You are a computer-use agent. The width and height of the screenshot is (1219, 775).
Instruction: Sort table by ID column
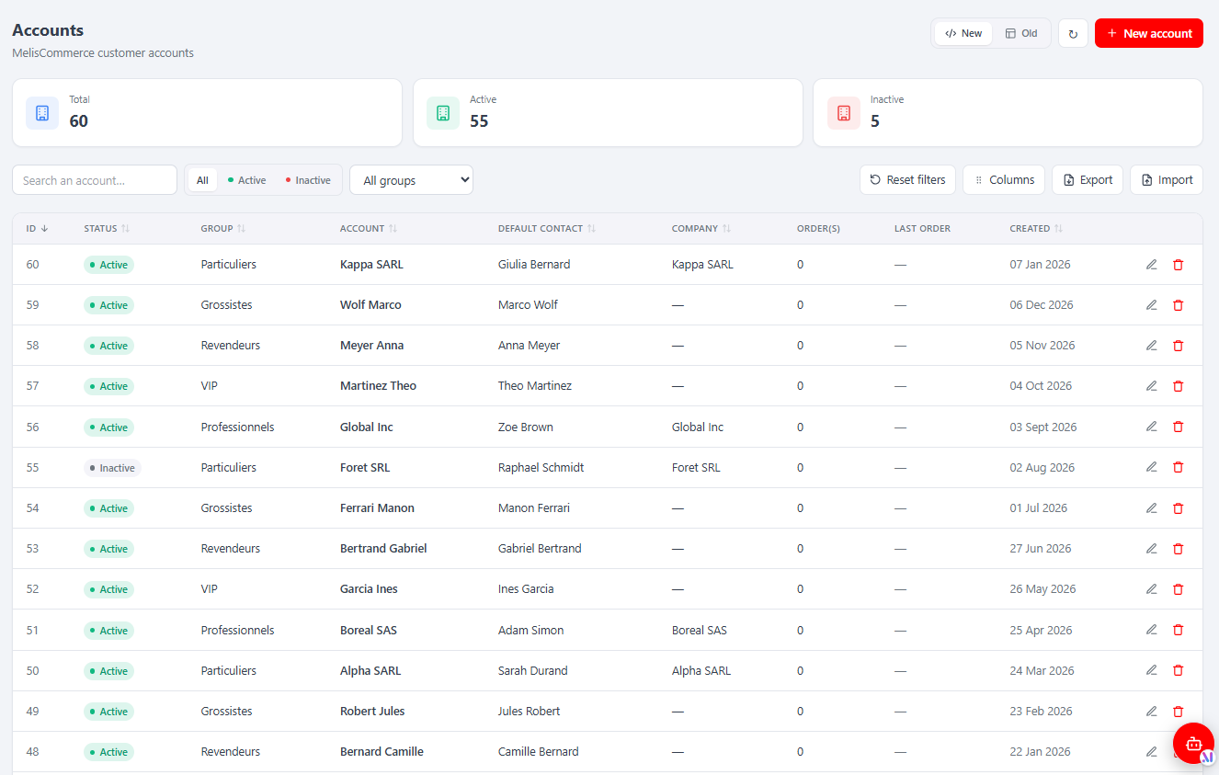[x=37, y=228]
